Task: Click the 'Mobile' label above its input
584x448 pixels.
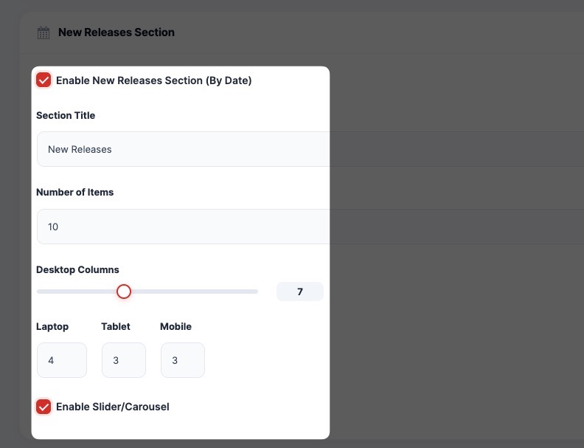Action: tap(175, 326)
